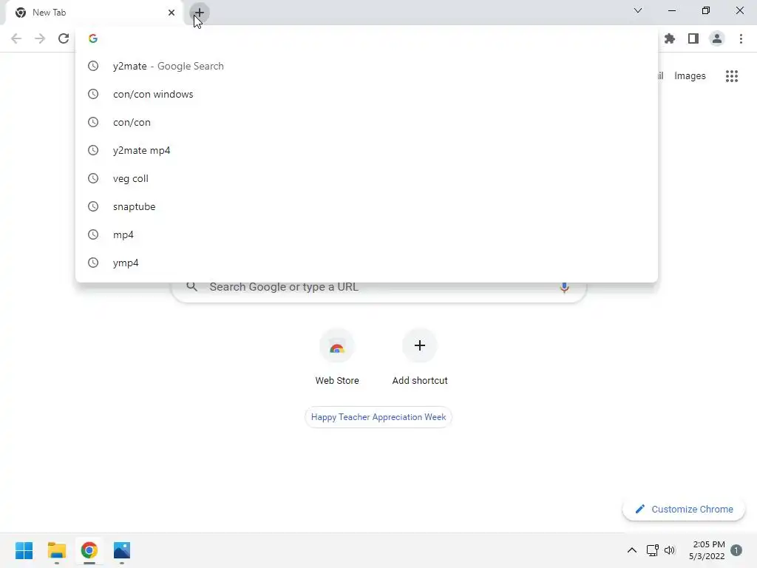
Task: Reload the page with refresh icon
Action: (x=64, y=38)
